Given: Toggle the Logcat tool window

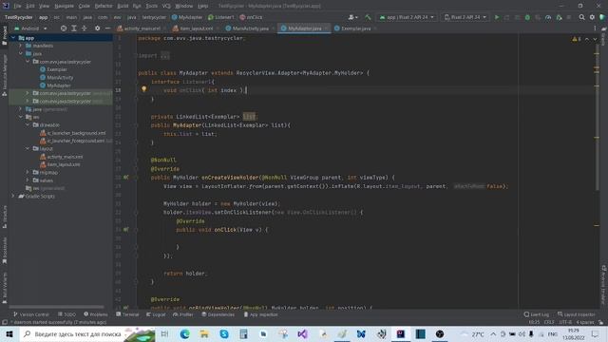Looking at the screenshot, I should 156,314.
